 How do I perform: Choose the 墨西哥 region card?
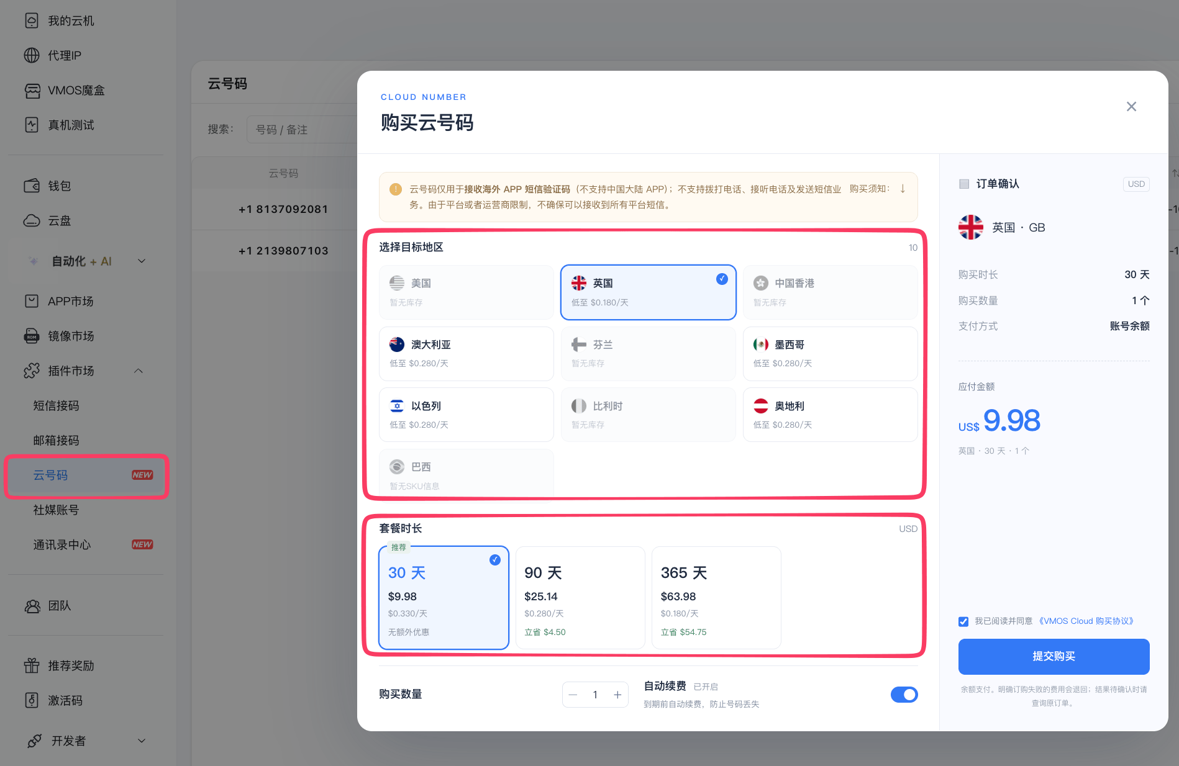click(x=830, y=354)
